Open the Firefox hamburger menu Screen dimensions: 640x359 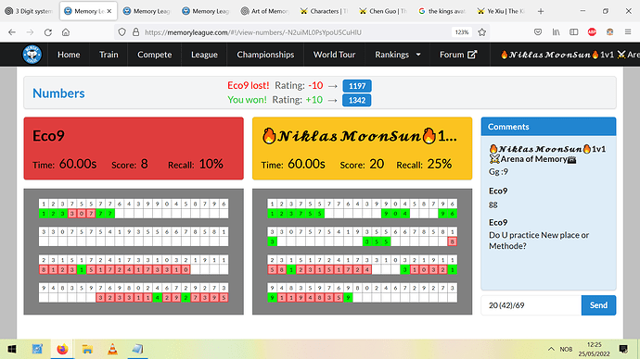tap(628, 32)
